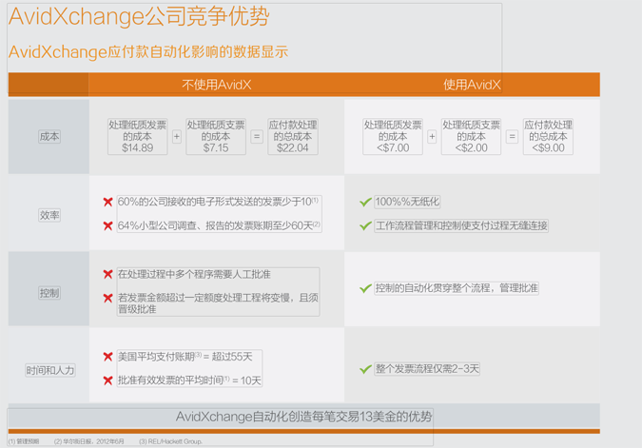Click the '处理纸质发票的成本 <$7.00' box
The image size is (642, 448).
(393, 136)
